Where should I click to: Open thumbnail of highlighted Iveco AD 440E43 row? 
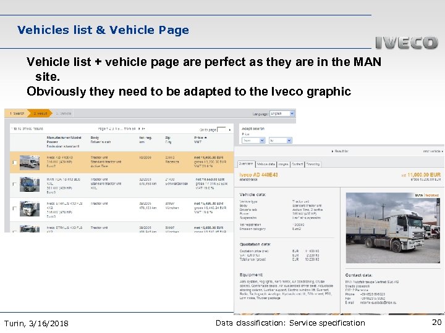click(x=30, y=163)
